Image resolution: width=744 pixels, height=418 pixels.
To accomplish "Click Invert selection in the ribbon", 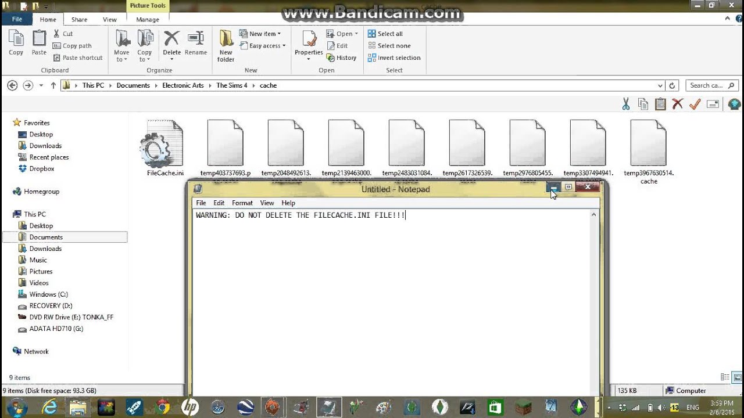I will pyautogui.click(x=394, y=57).
